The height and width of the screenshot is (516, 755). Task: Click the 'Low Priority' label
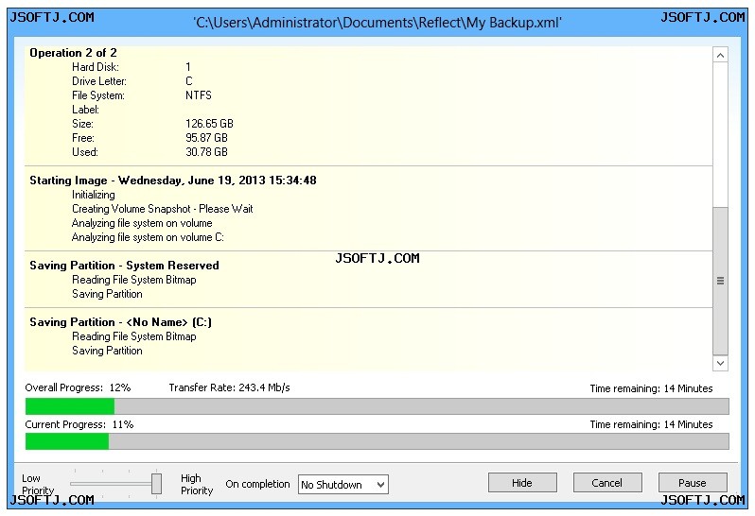(x=38, y=484)
